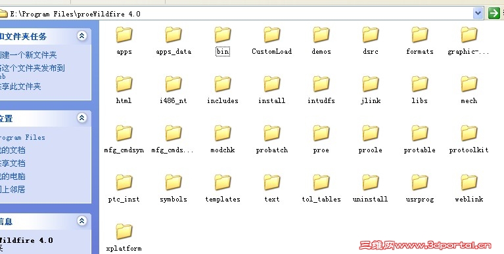Select the install folder icon
Viewport: 504px width, 254px height.
272,84
